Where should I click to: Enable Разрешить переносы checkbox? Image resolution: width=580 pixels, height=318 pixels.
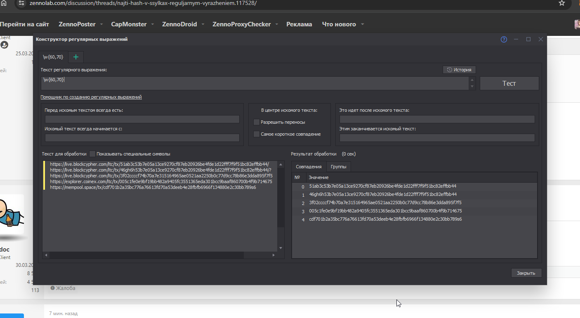coord(257,122)
